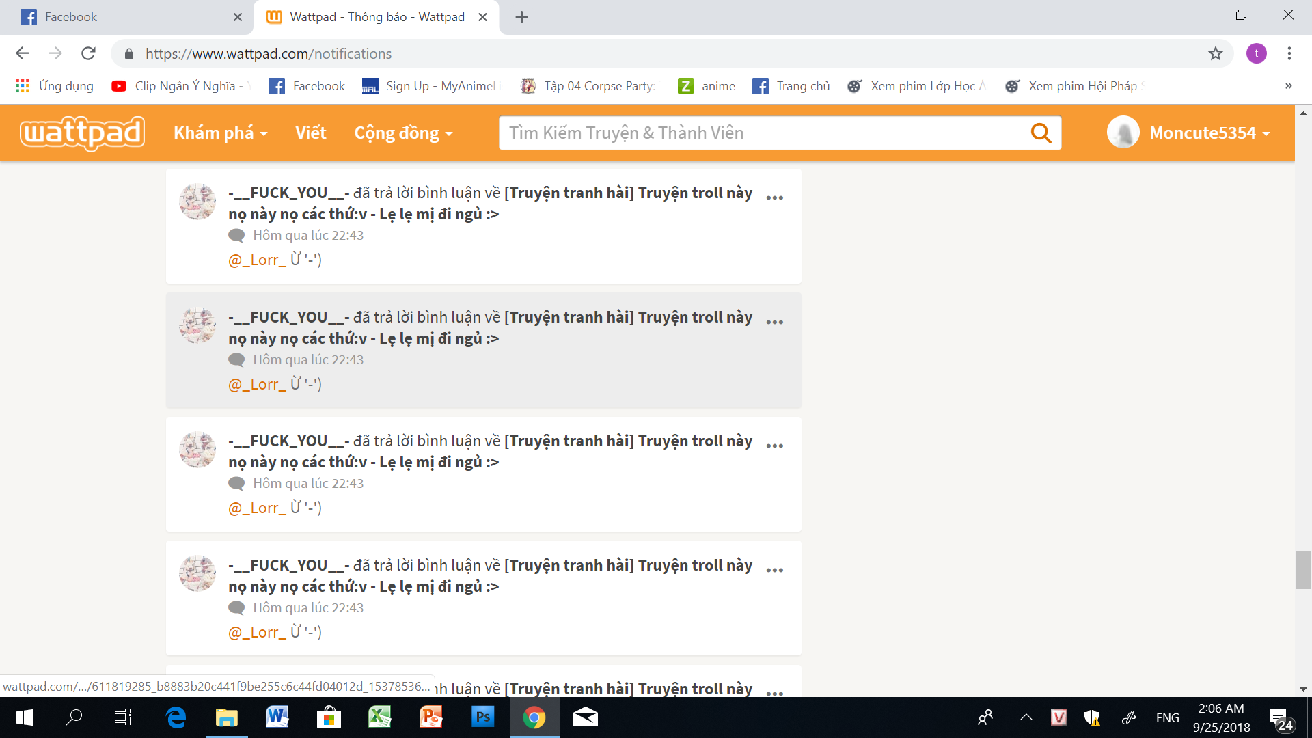Click the page vertical scrollbar thumb
Viewport: 1312px width, 738px height.
point(1302,570)
